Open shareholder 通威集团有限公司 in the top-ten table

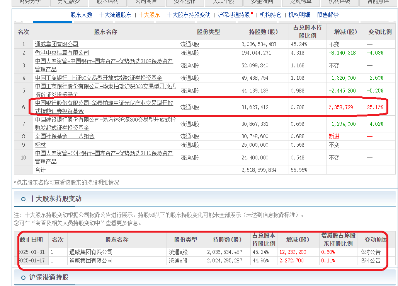point(56,44)
